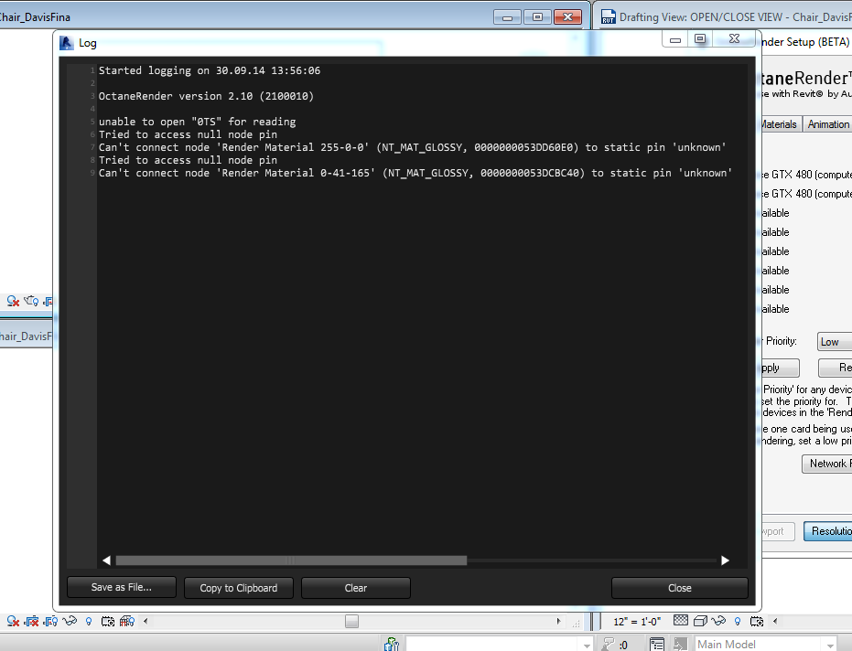Click Add to Set icon beside Main Model
This screenshot has height=651, width=852.
pos(680,645)
